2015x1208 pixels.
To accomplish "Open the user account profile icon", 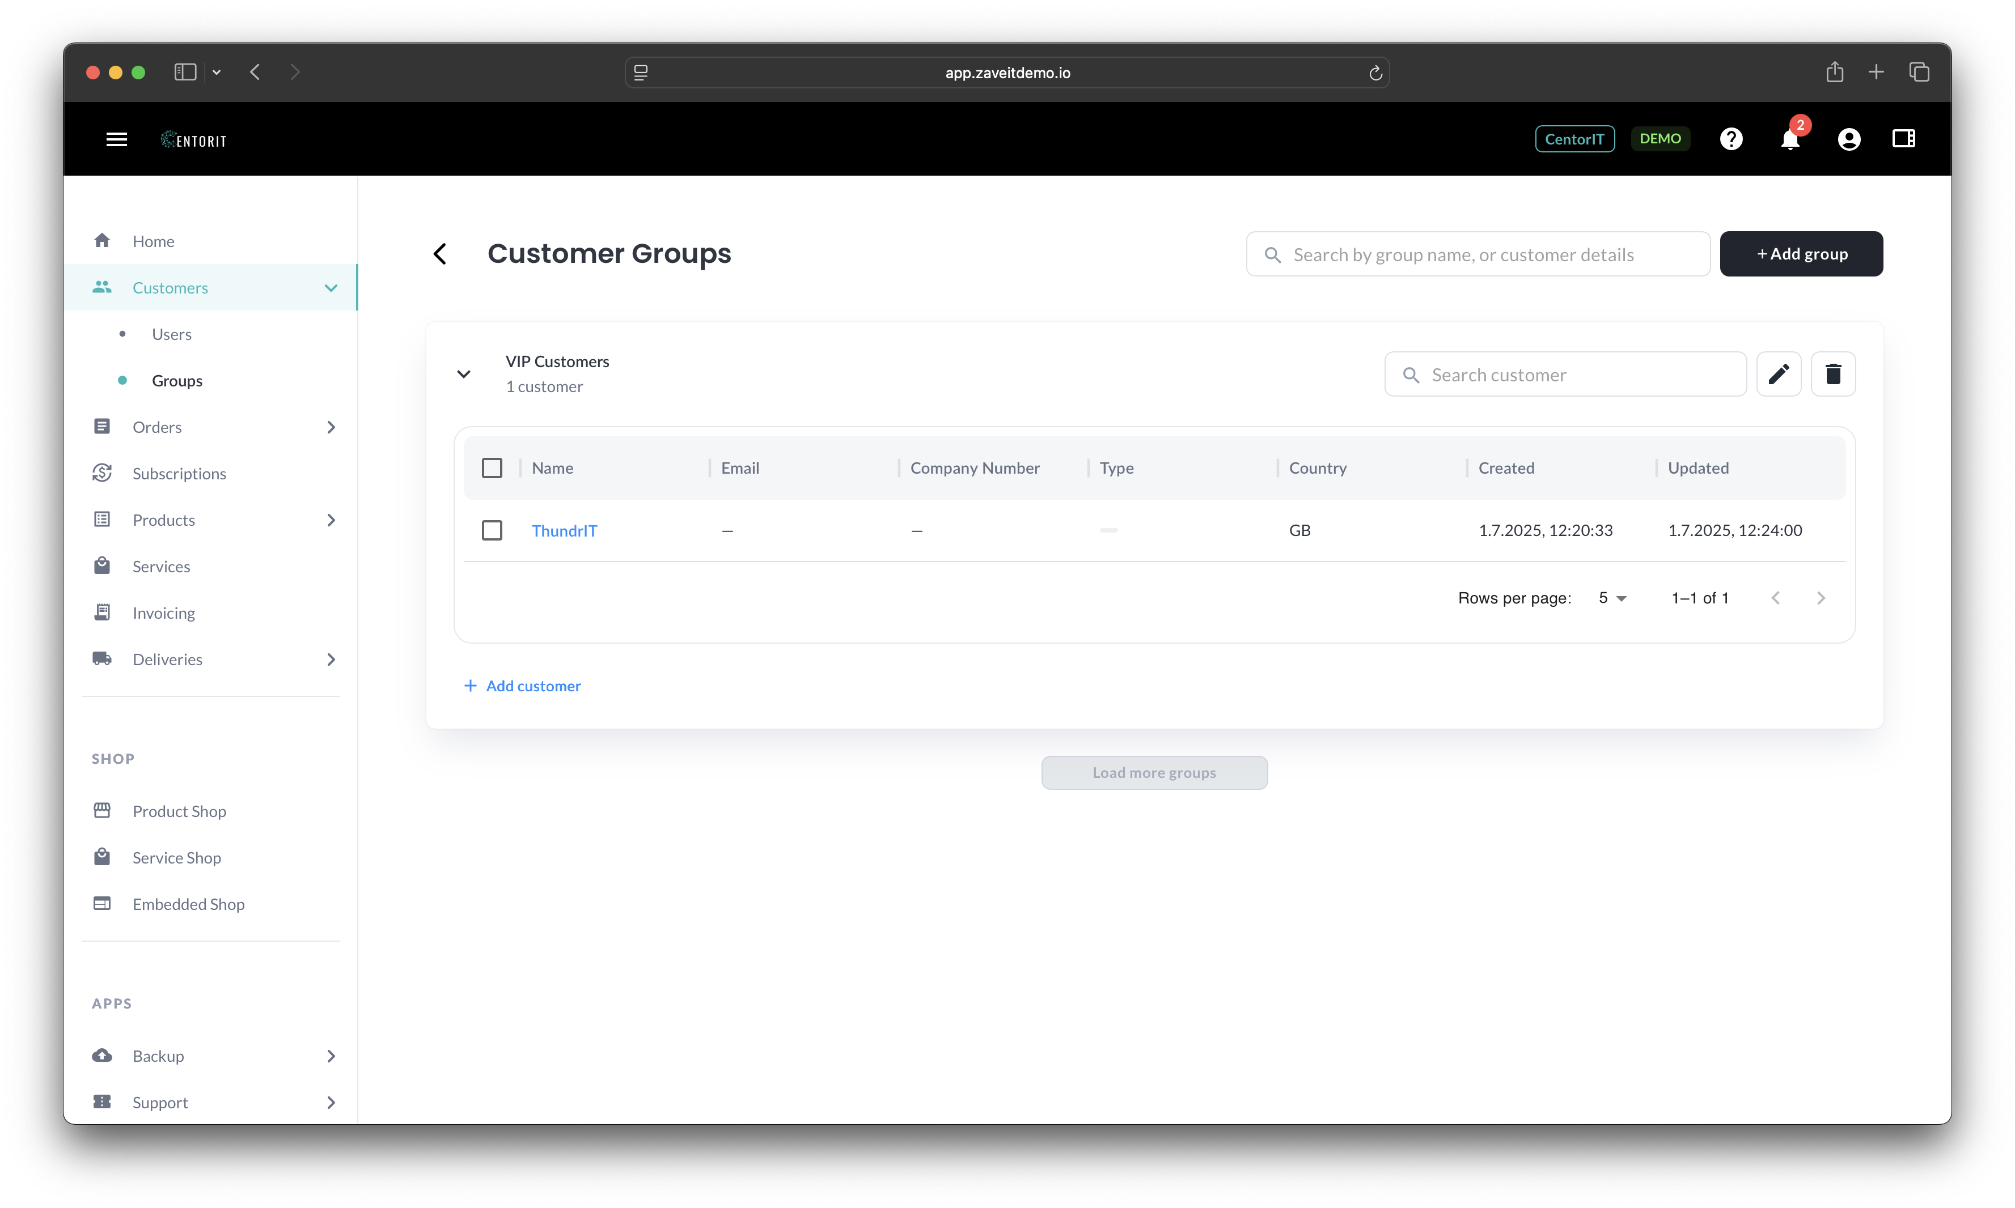I will click(x=1848, y=139).
